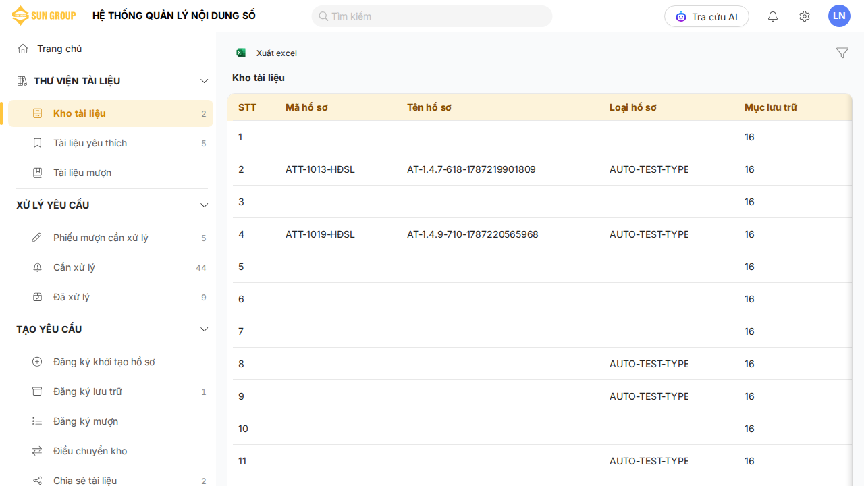Click the home icon beside Trang chủ

(x=23, y=49)
